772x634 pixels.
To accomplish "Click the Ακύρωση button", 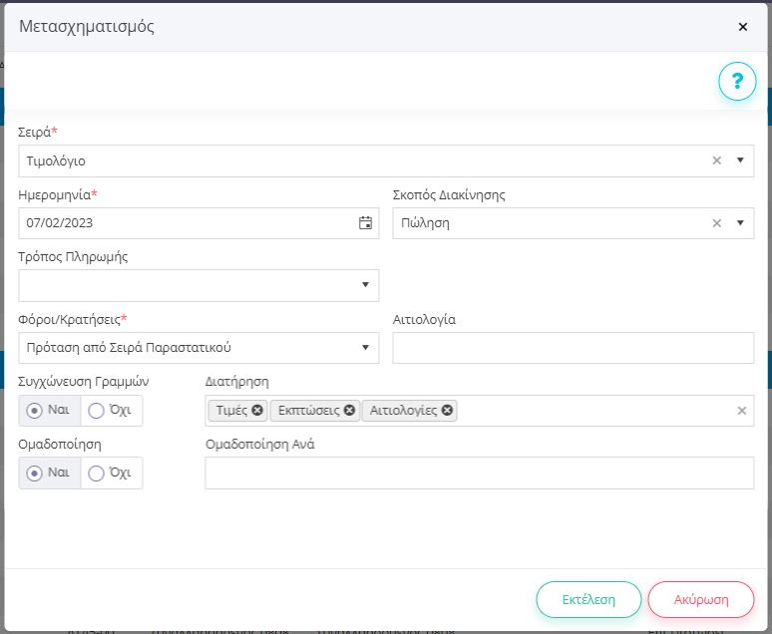I will click(x=700, y=599).
